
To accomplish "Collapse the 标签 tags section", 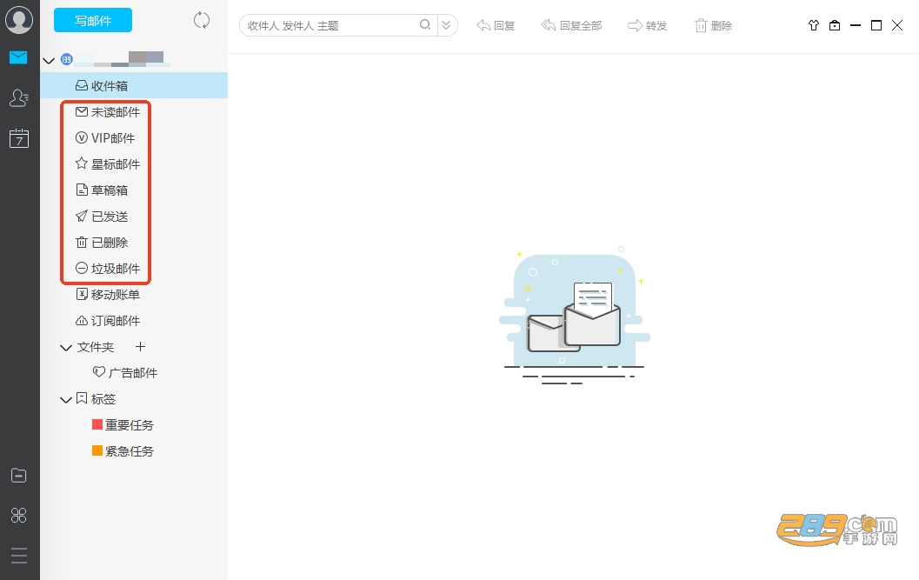I will pyautogui.click(x=66, y=399).
